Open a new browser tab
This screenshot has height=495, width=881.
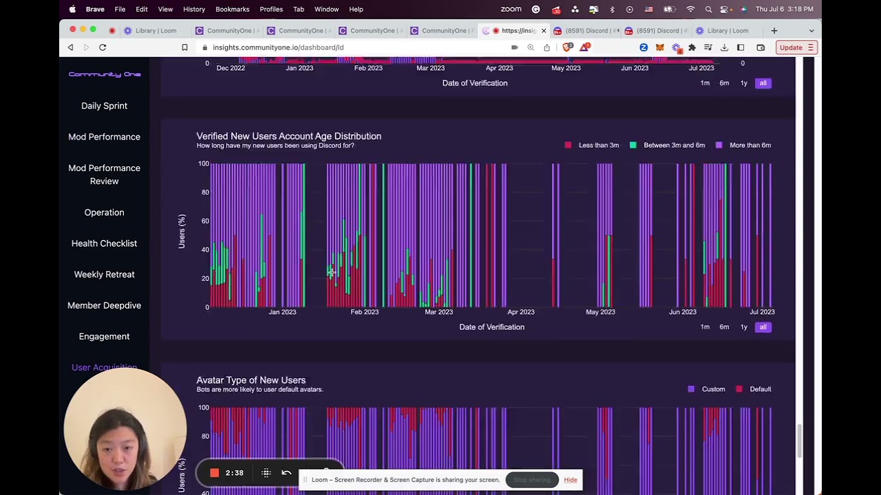click(x=774, y=30)
